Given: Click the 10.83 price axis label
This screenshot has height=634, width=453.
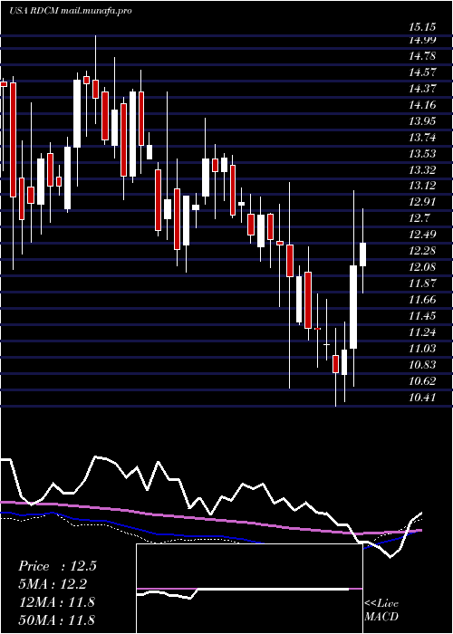Looking at the screenshot, I should click(422, 364).
